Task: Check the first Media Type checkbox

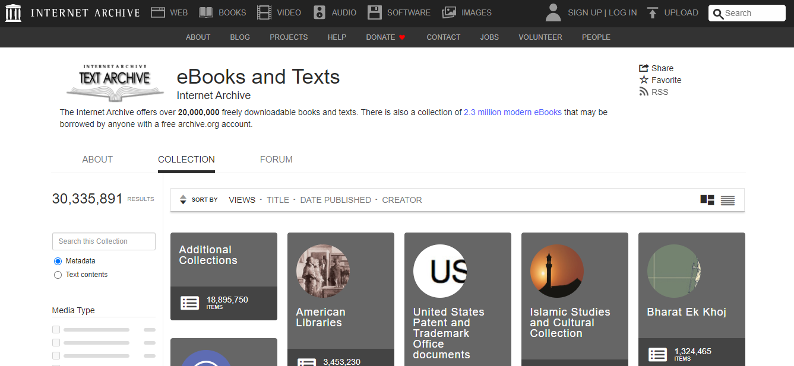Action: [x=56, y=329]
